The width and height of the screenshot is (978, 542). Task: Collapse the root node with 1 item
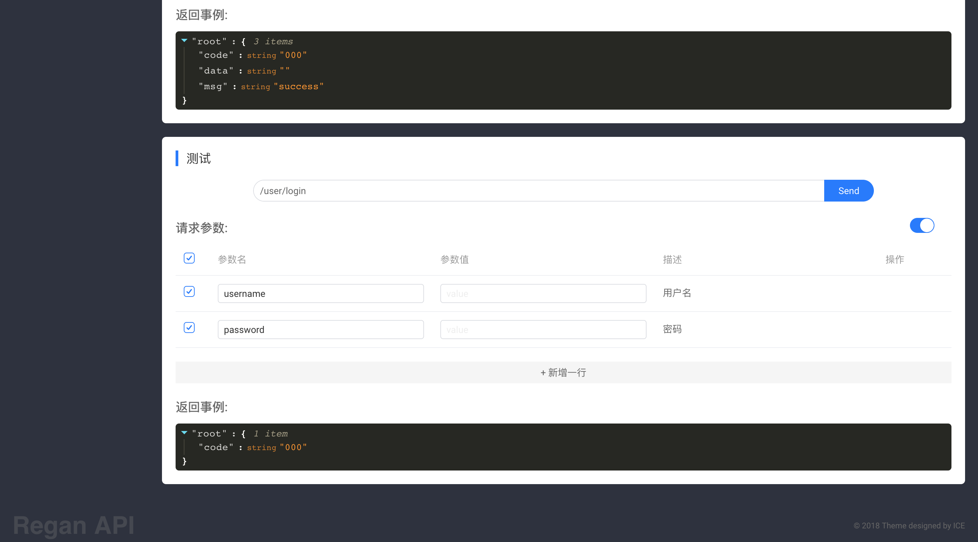coord(184,433)
